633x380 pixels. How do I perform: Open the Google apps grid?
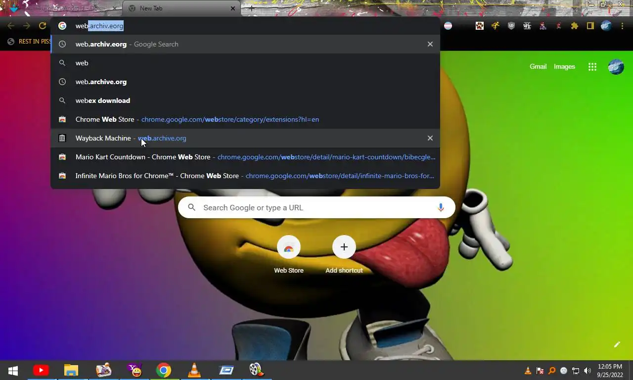[592, 67]
